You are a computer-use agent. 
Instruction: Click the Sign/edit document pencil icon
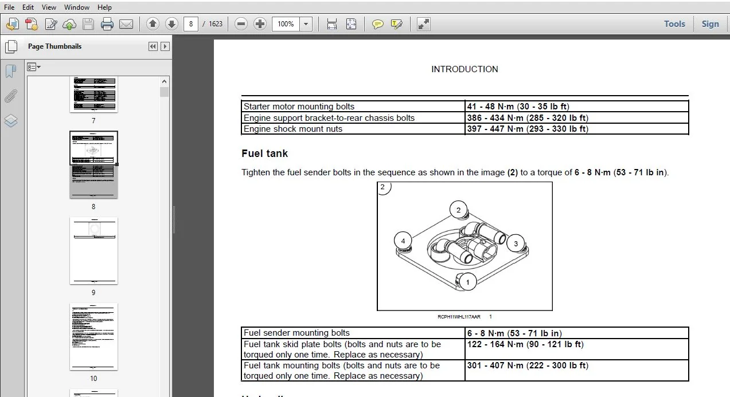pyautogui.click(x=51, y=24)
